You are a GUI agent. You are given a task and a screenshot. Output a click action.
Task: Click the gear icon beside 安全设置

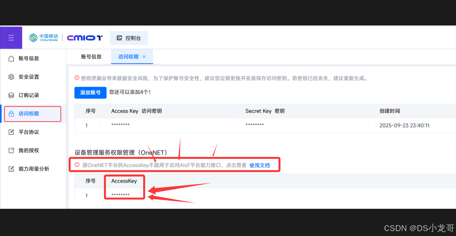click(x=11, y=77)
